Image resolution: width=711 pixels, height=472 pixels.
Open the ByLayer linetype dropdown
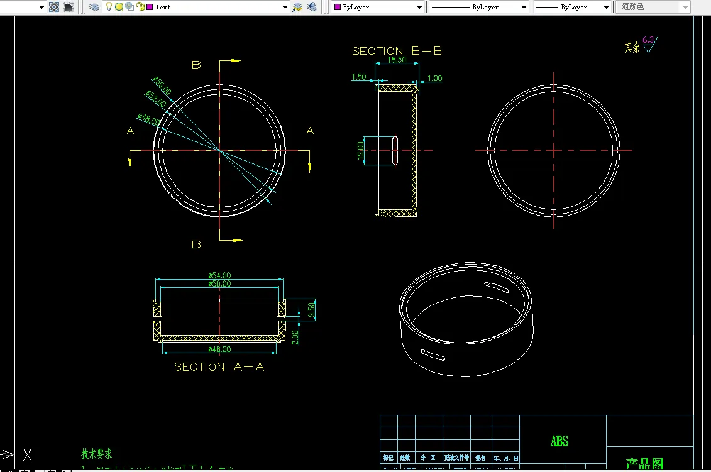pos(523,7)
